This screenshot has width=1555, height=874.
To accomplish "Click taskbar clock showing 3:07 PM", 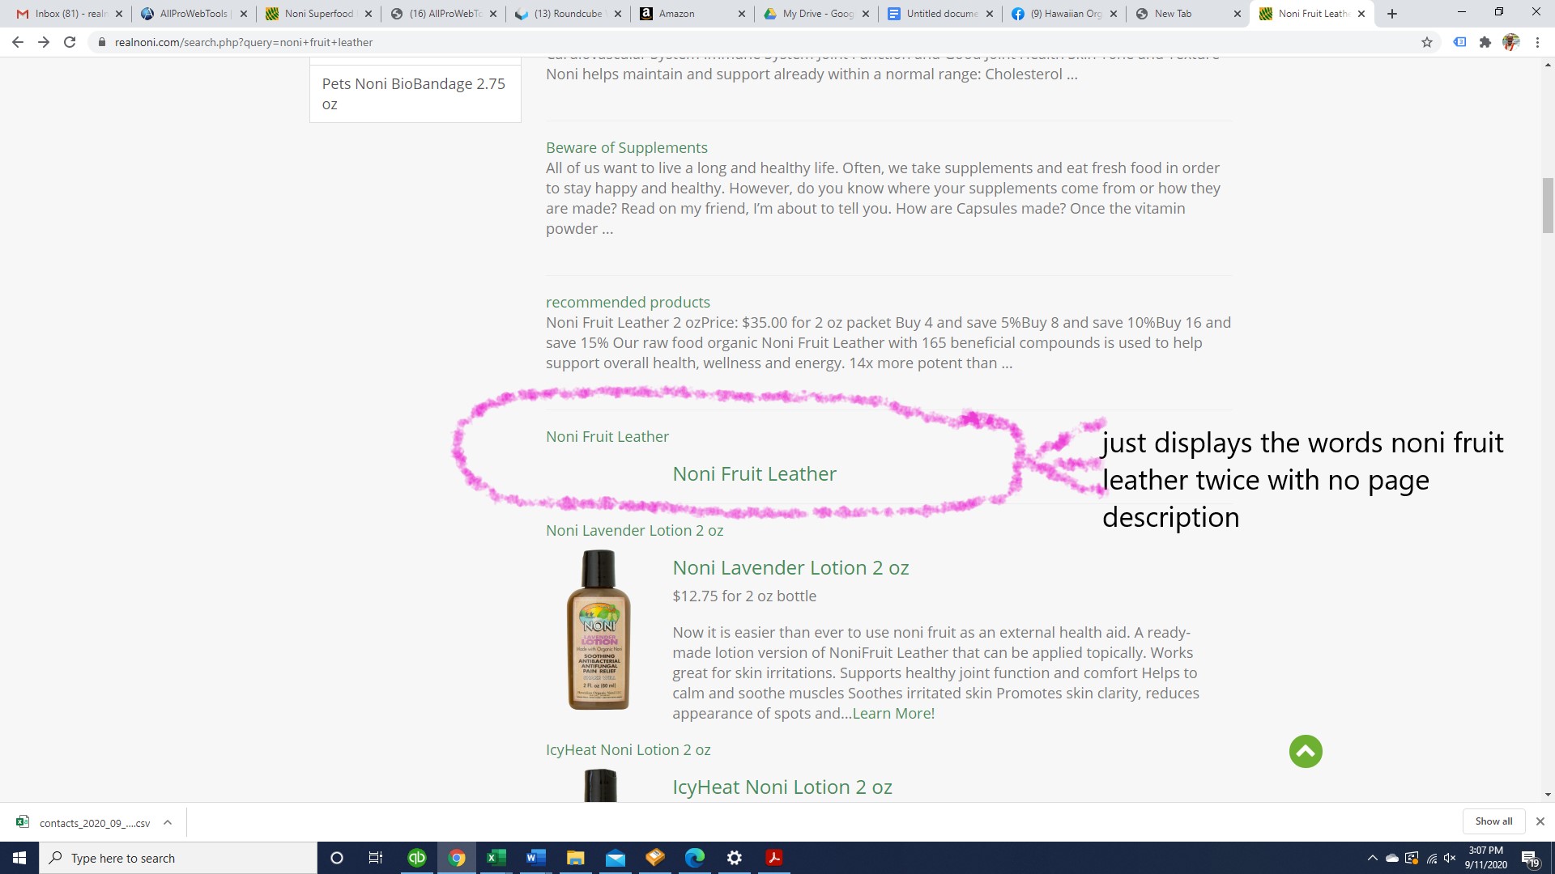I will click(1485, 858).
